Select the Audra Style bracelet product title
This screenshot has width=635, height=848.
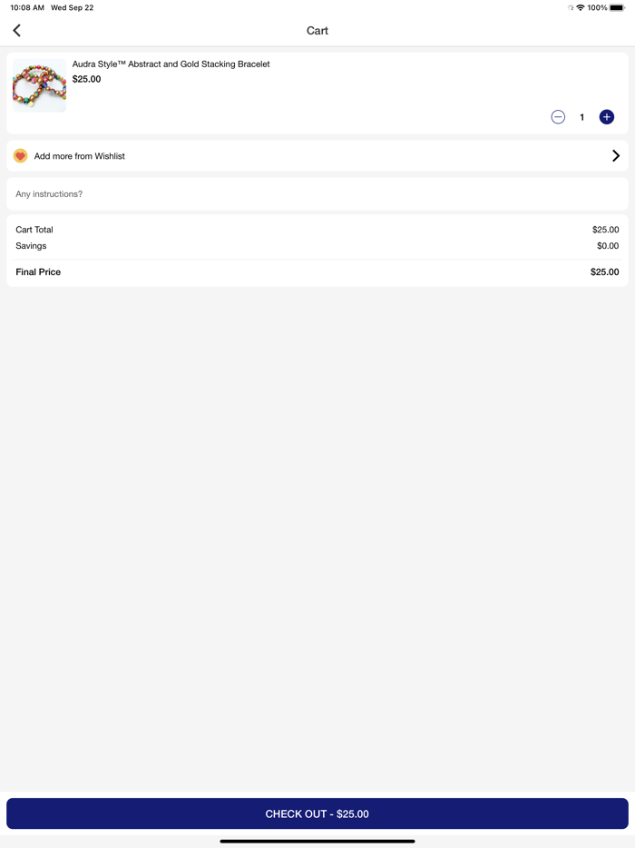coord(171,64)
